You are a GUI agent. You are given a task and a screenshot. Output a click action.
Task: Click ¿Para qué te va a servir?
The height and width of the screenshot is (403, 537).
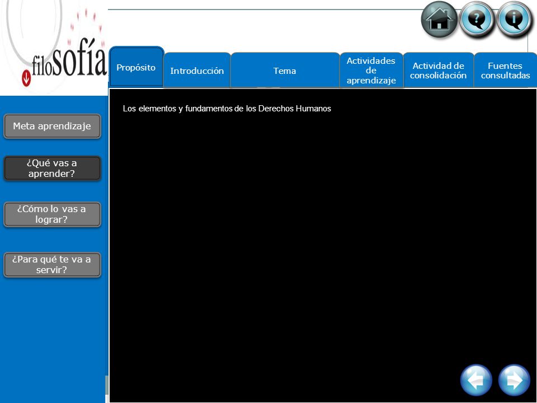[x=52, y=265]
